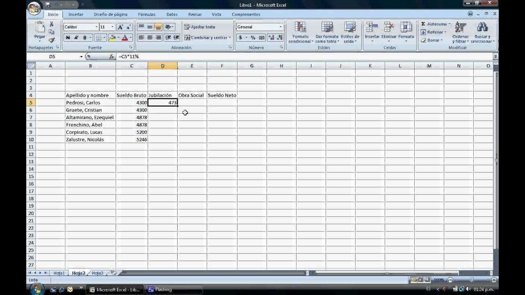This screenshot has width=525, height=295.
Task: Click the increase decimals icon
Action: point(272,38)
